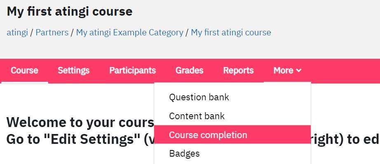Select Question bank from the More menu

232,97
